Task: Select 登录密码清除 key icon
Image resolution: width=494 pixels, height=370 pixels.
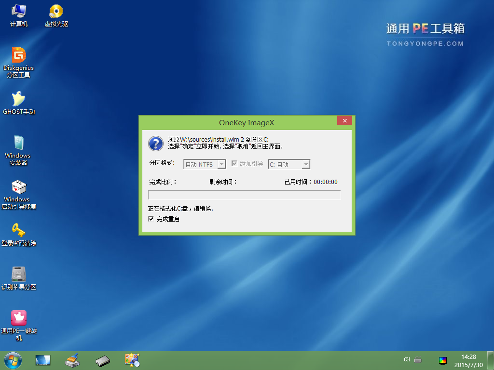Action: pos(19,235)
